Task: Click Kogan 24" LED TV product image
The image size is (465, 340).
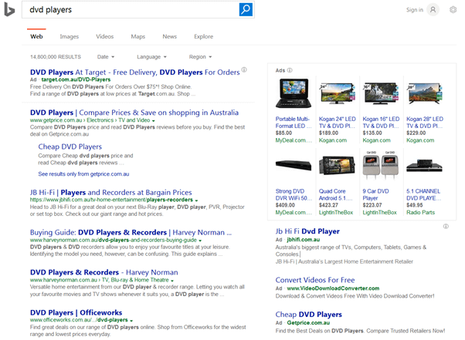Action: (337, 93)
